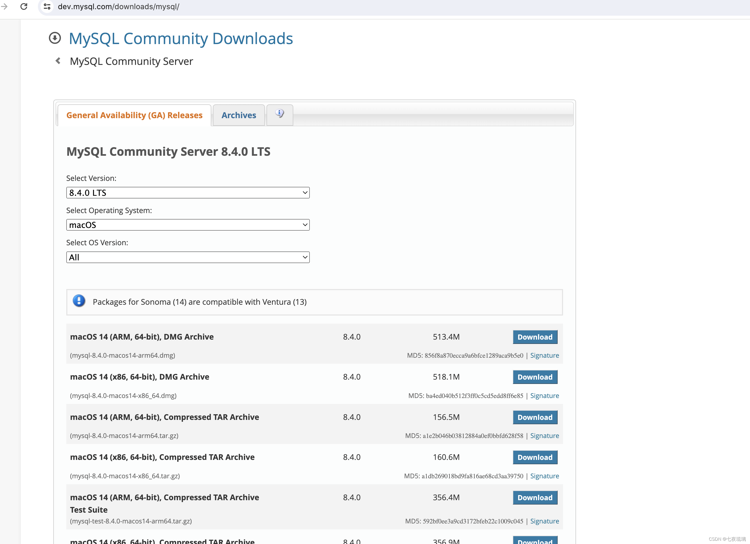Switch to the Archives tab
Screen dimensions: 750x544
[238, 115]
